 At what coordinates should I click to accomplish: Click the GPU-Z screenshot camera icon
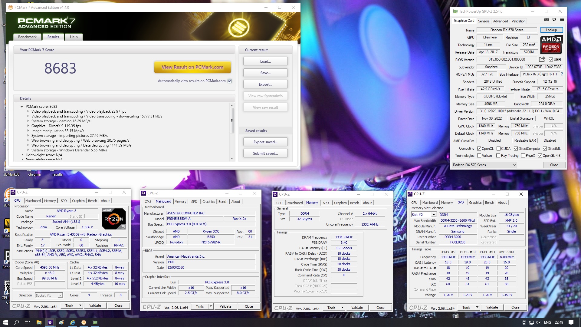(546, 20)
